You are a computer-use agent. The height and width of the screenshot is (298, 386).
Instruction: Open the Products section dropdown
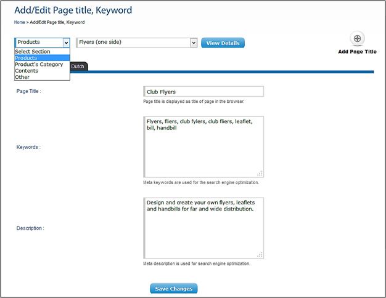(42, 42)
